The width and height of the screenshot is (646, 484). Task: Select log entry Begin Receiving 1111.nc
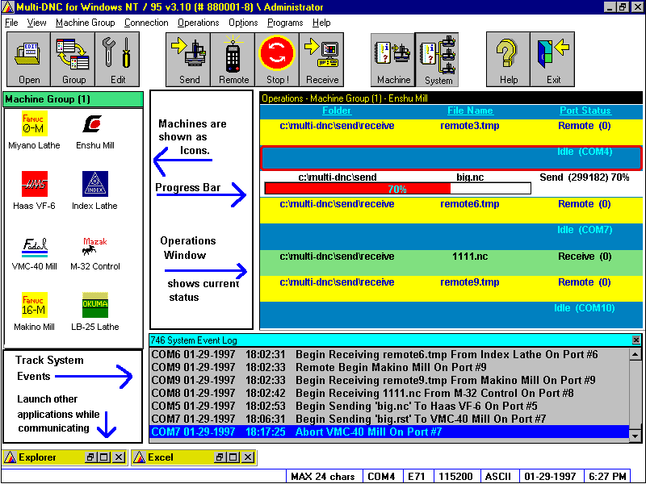click(390, 393)
